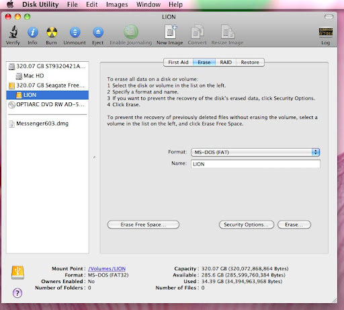Switch to the RAID tab
The height and width of the screenshot is (310, 344).
tap(226, 63)
